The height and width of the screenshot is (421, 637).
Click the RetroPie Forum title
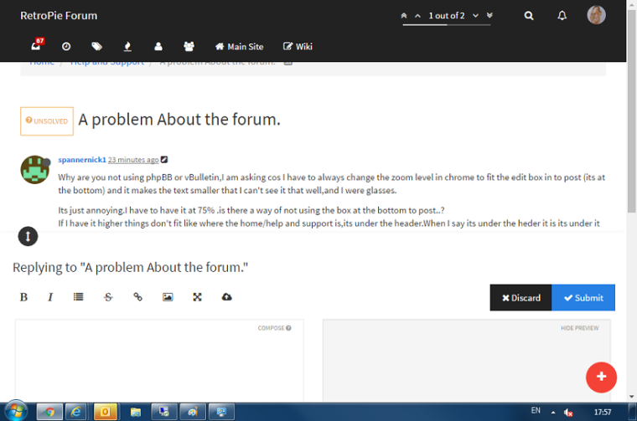point(59,15)
